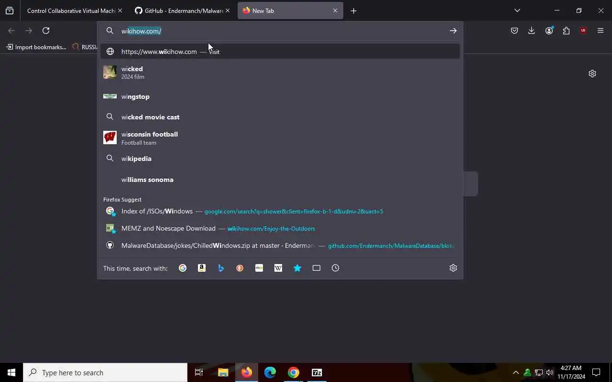The height and width of the screenshot is (382, 612).
Task: Expand the list all tabs dropdown
Action: 517,11
